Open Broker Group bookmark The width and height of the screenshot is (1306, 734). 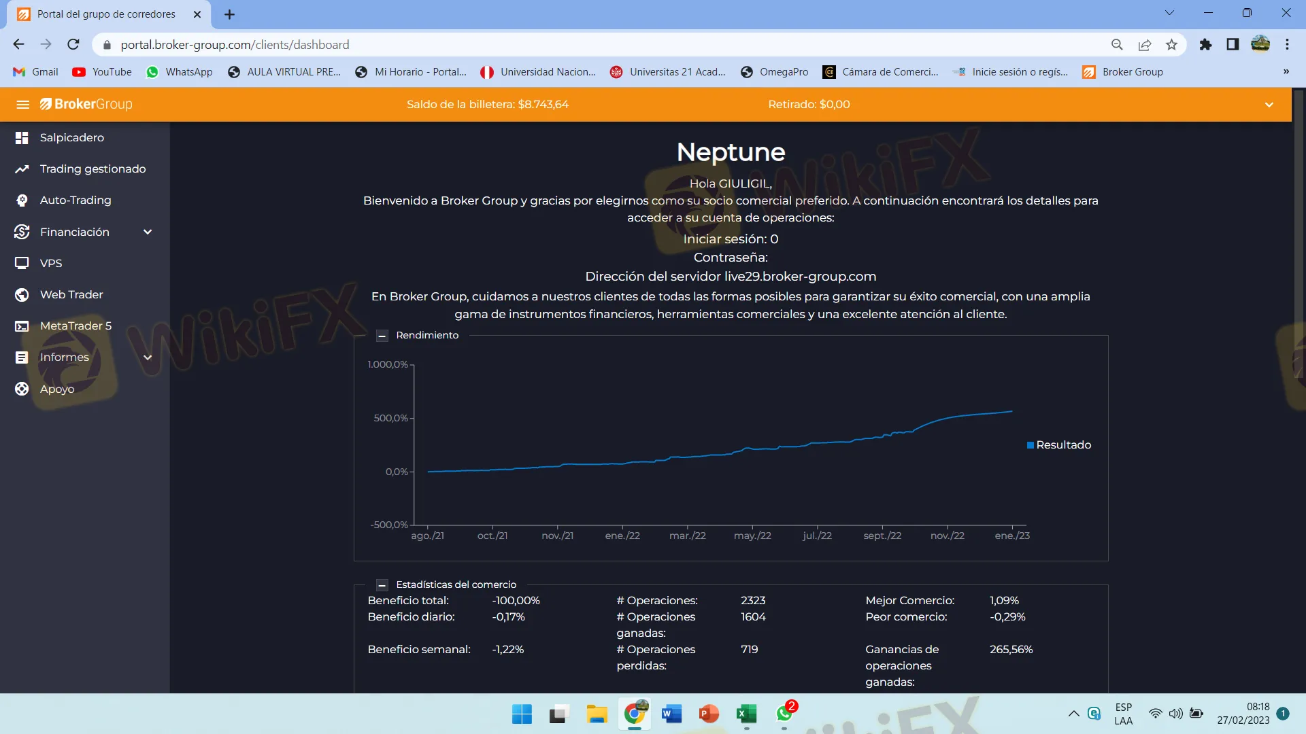point(1122,72)
